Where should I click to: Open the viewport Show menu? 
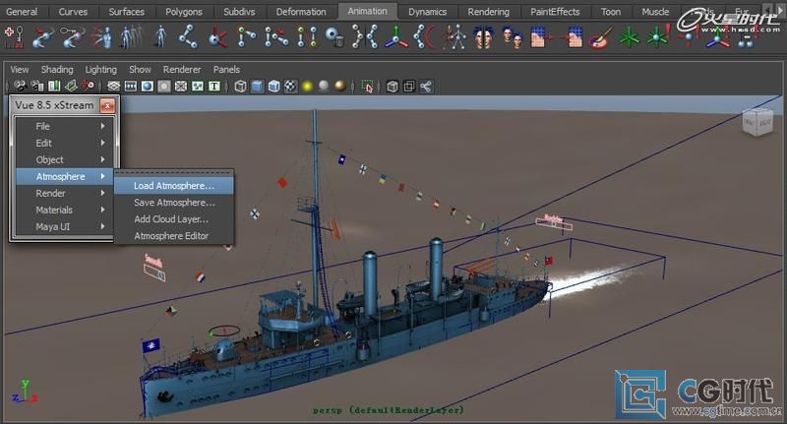tap(140, 69)
